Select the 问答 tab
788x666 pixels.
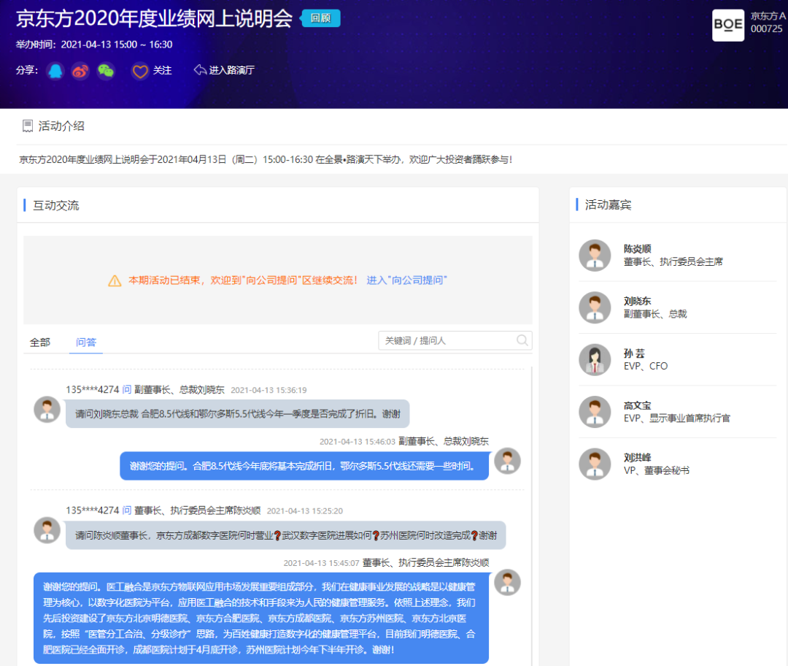click(x=86, y=342)
